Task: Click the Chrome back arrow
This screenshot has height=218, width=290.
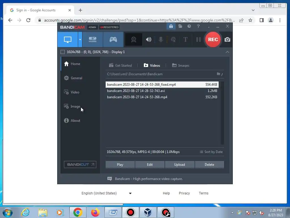Action: pyautogui.click(x=10, y=20)
